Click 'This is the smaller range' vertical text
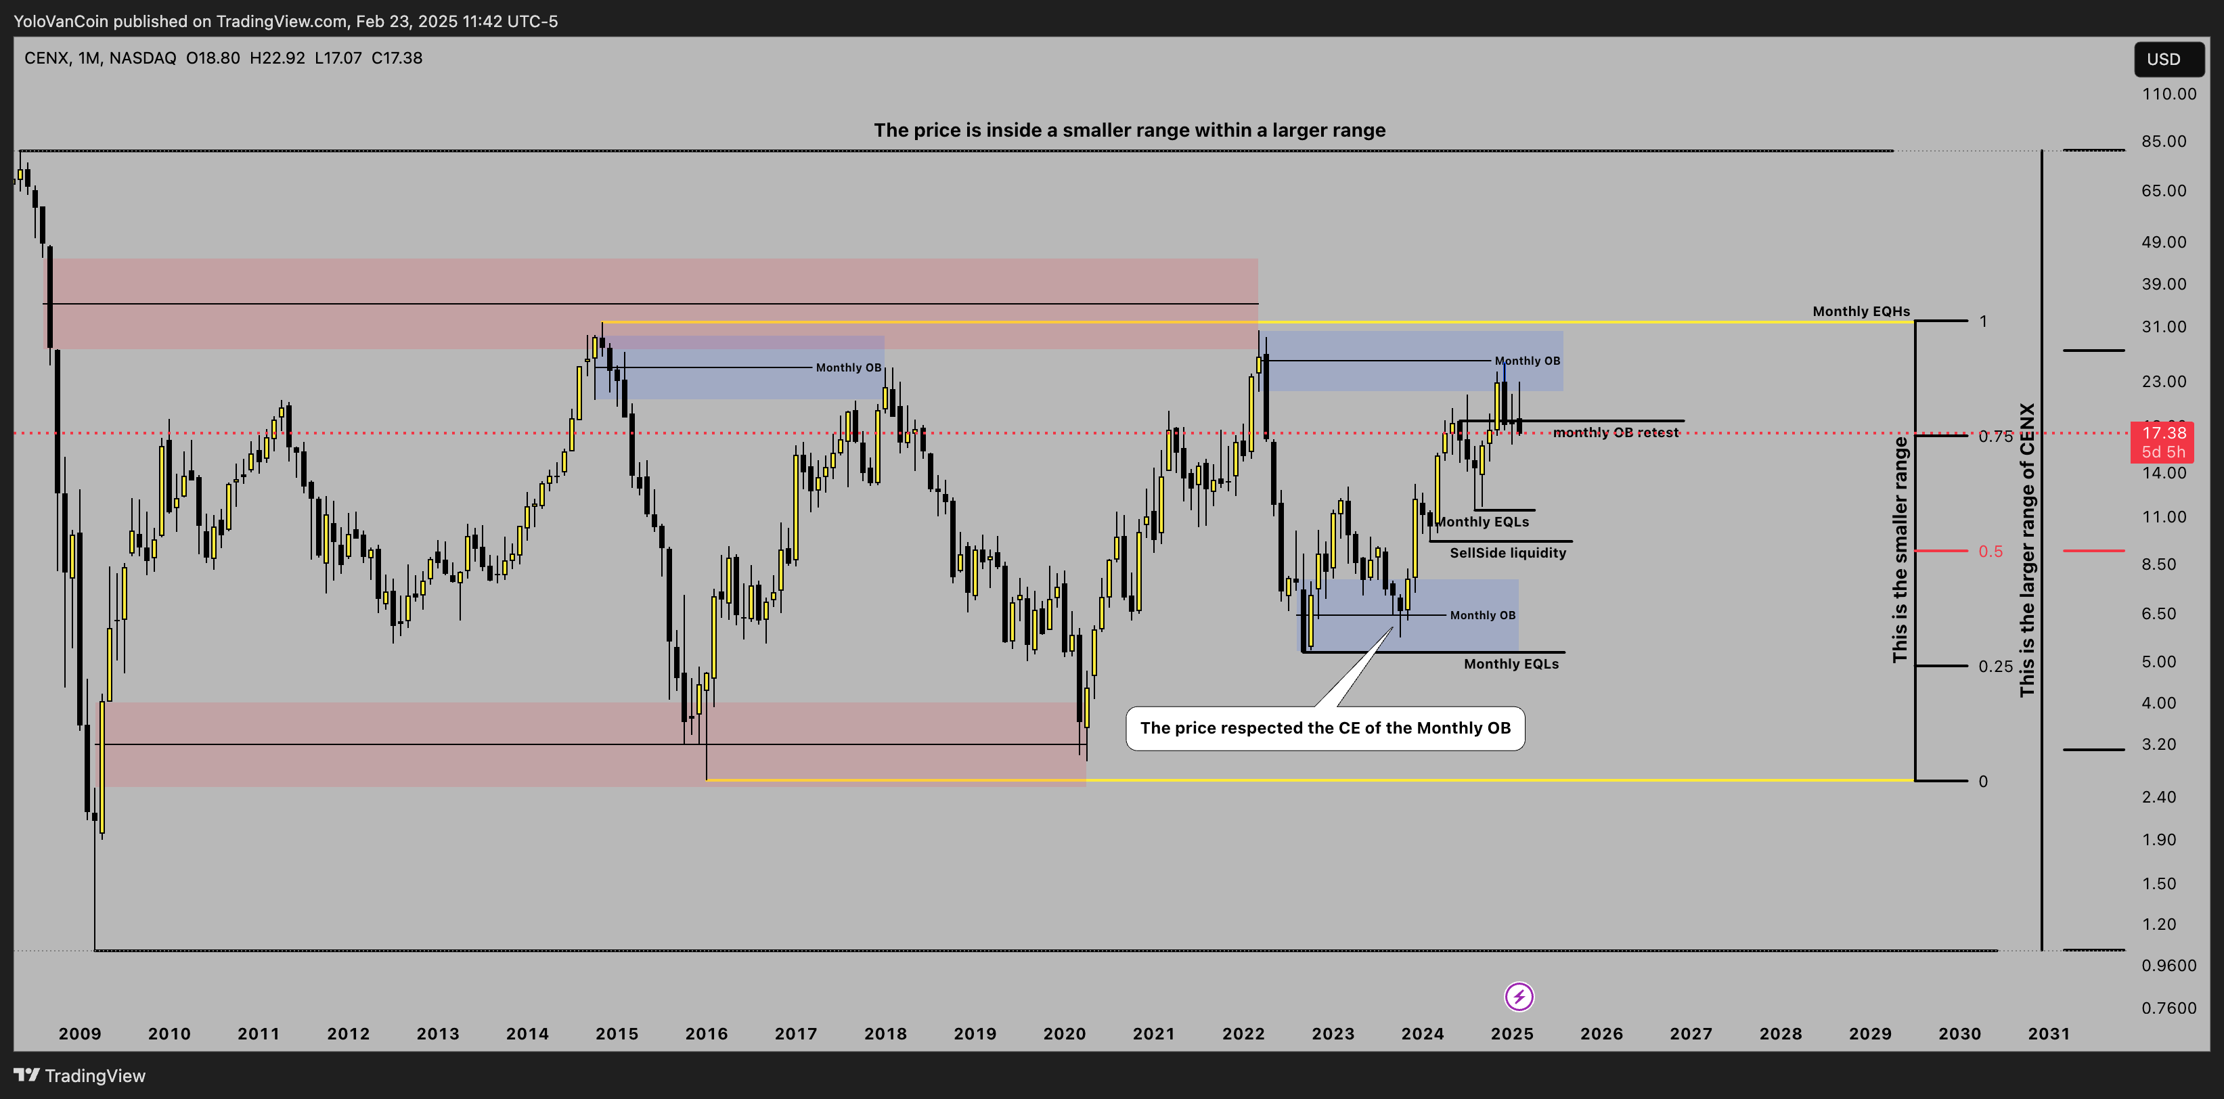The height and width of the screenshot is (1099, 2224). [1899, 550]
